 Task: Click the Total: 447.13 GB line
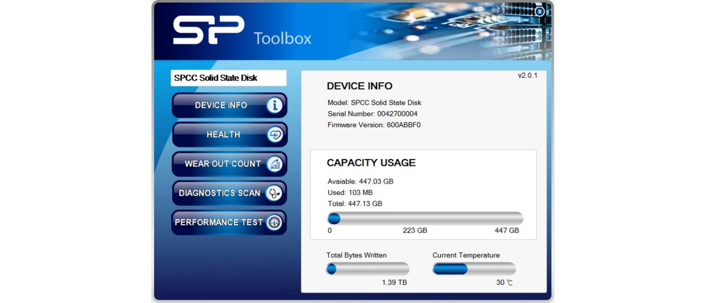354,203
